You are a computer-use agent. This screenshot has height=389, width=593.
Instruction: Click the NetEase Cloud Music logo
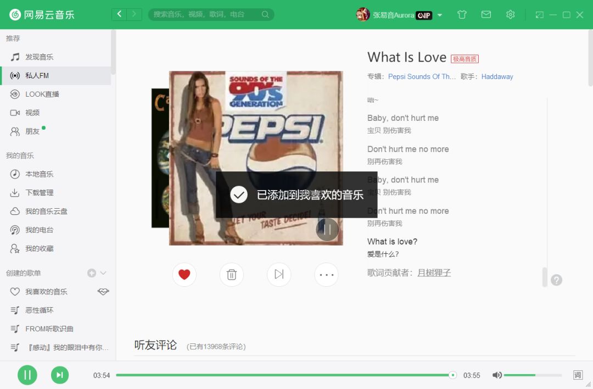coord(42,15)
